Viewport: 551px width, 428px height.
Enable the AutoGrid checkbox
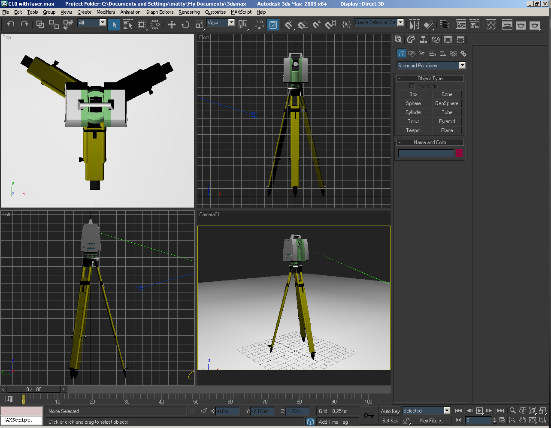(412, 86)
